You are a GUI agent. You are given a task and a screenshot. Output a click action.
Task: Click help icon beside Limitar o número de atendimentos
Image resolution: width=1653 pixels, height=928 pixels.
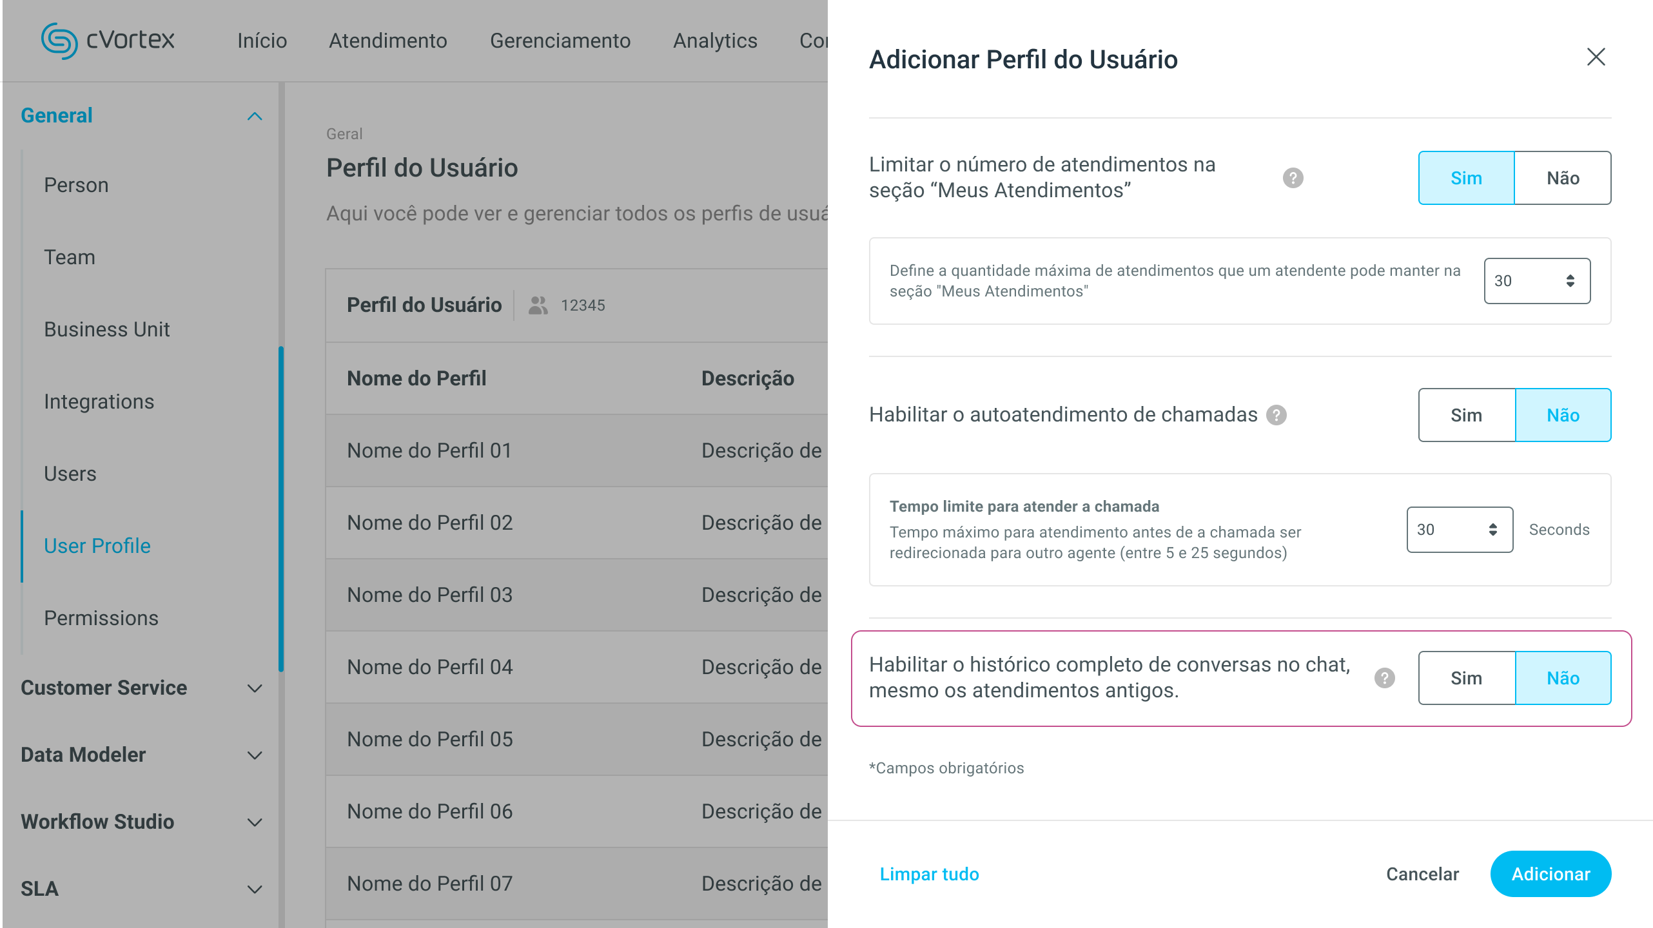pyautogui.click(x=1293, y=178)
